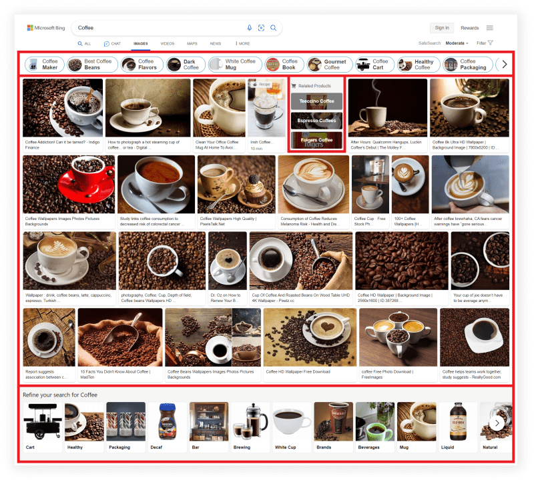534x482 pixels.
Task: Click the Microsoft Bing logo
Action: pyautogui.click(x=45, y=27)
